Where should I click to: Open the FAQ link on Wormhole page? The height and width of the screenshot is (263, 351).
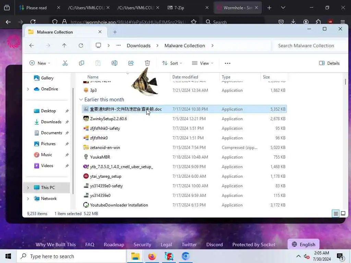click(90, 245)
